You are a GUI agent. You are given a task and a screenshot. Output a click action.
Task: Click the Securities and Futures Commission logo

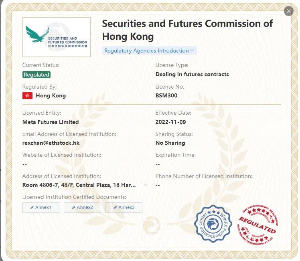click(x=57, y=37)
